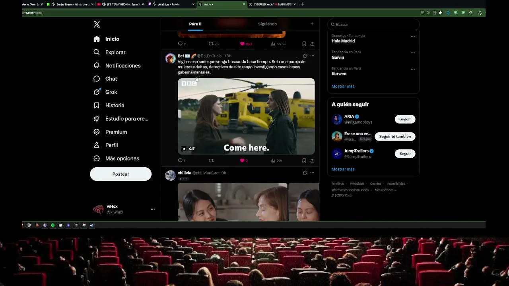The height and width of the screenshot is (286, 509).
Task: Bookmark the top post with 883 likes
Action: coord(304,44)
